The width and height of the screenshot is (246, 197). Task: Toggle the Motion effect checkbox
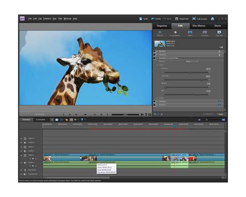tap(155, 51)
